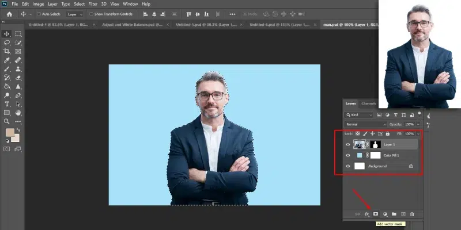461x230 pixels.
Task: Select the Paint Bucket tool
Action: (x=7, y=87)
